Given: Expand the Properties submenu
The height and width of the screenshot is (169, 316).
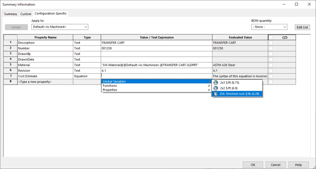Looking at the screenshot, I should pos(156,90).
